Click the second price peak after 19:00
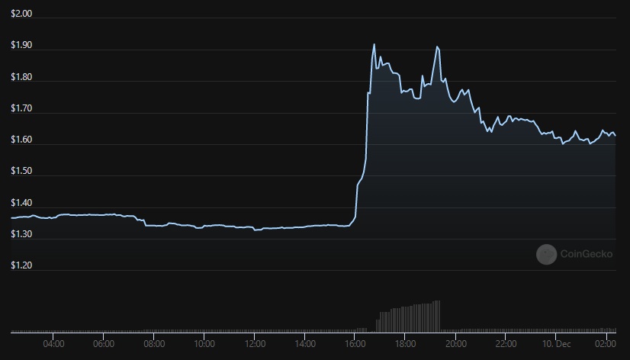Screen dimensions: 630x360 coord(438,47)
